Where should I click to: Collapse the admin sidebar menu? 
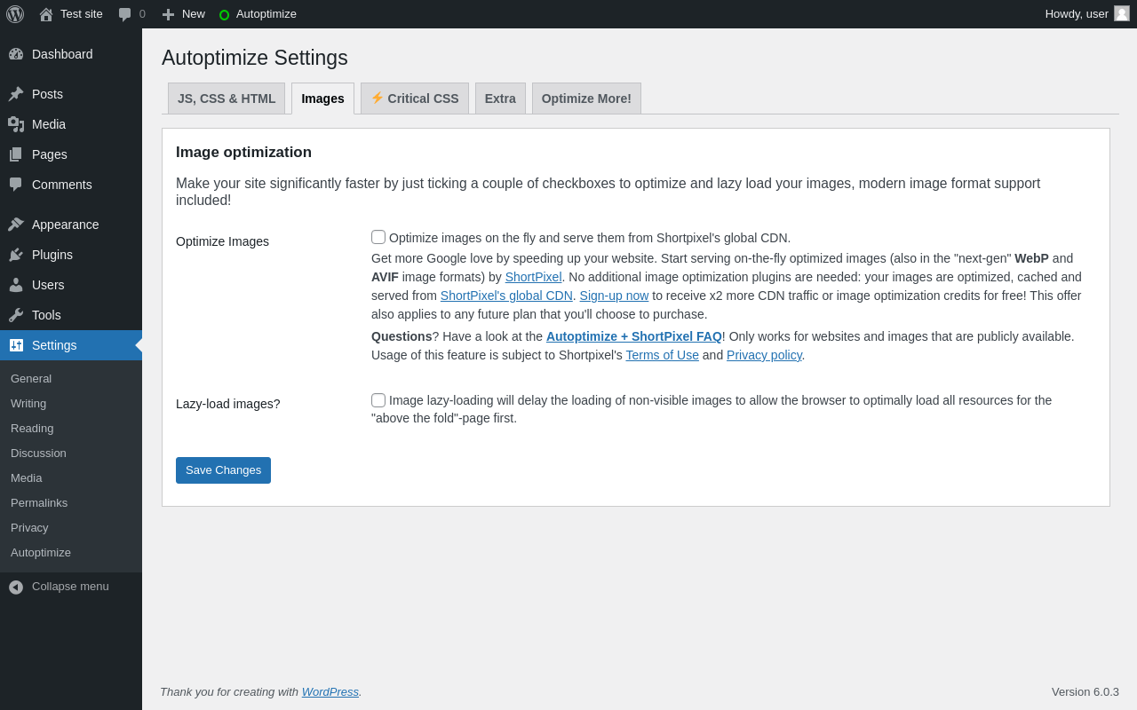coord(59,587)
